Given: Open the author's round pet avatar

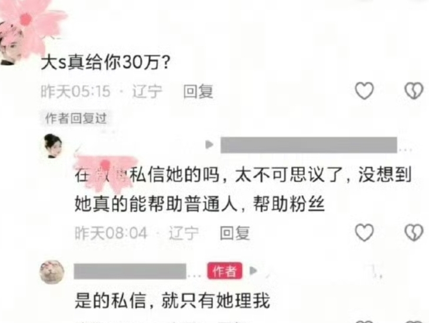Looking at the screenshot, I should [x=52, y=272].
